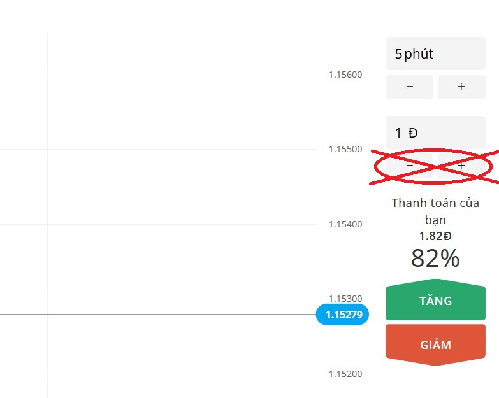Click the 1.15600 price axis label

pyautogui.click(x=345, y=75)
